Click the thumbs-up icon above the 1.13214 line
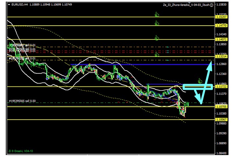Viewport: 233px width, 160px height. [157, 54]
